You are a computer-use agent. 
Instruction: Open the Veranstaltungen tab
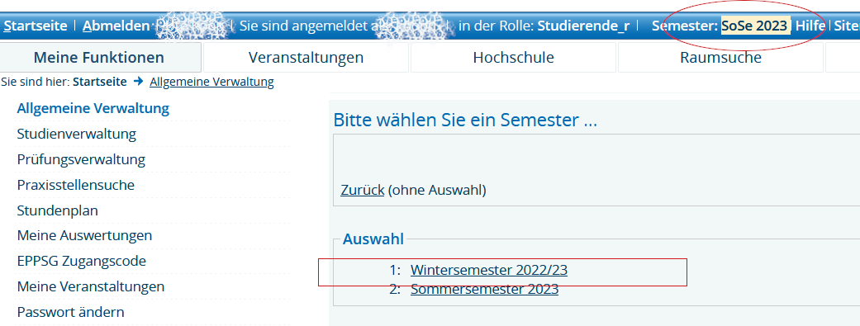pos(306,58)
